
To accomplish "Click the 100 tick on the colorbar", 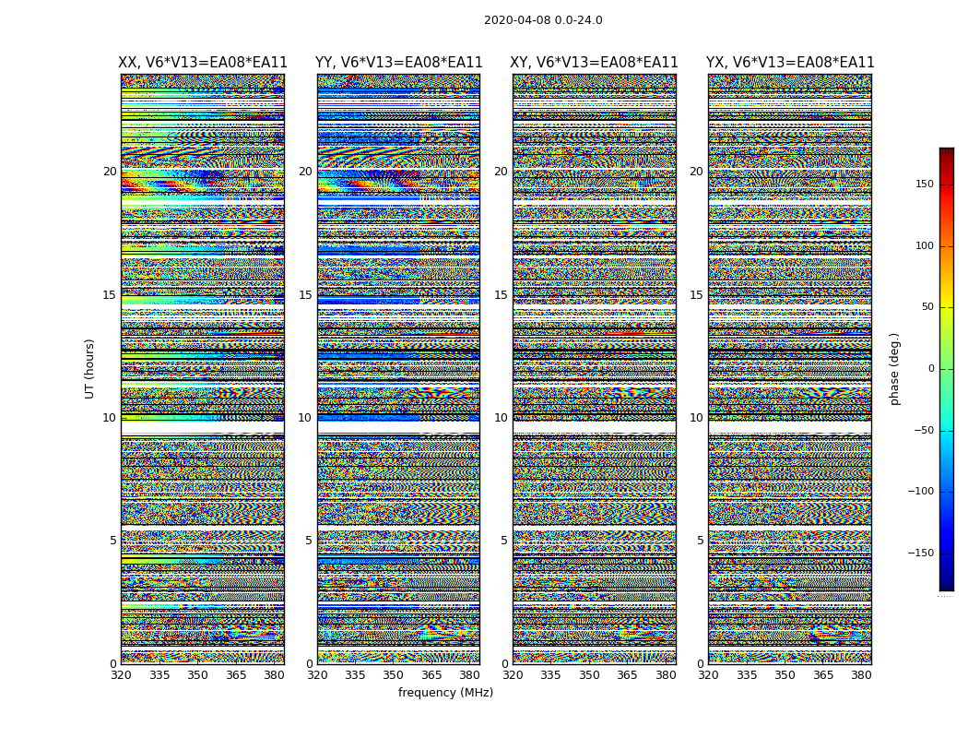I will tap(925, 245).
